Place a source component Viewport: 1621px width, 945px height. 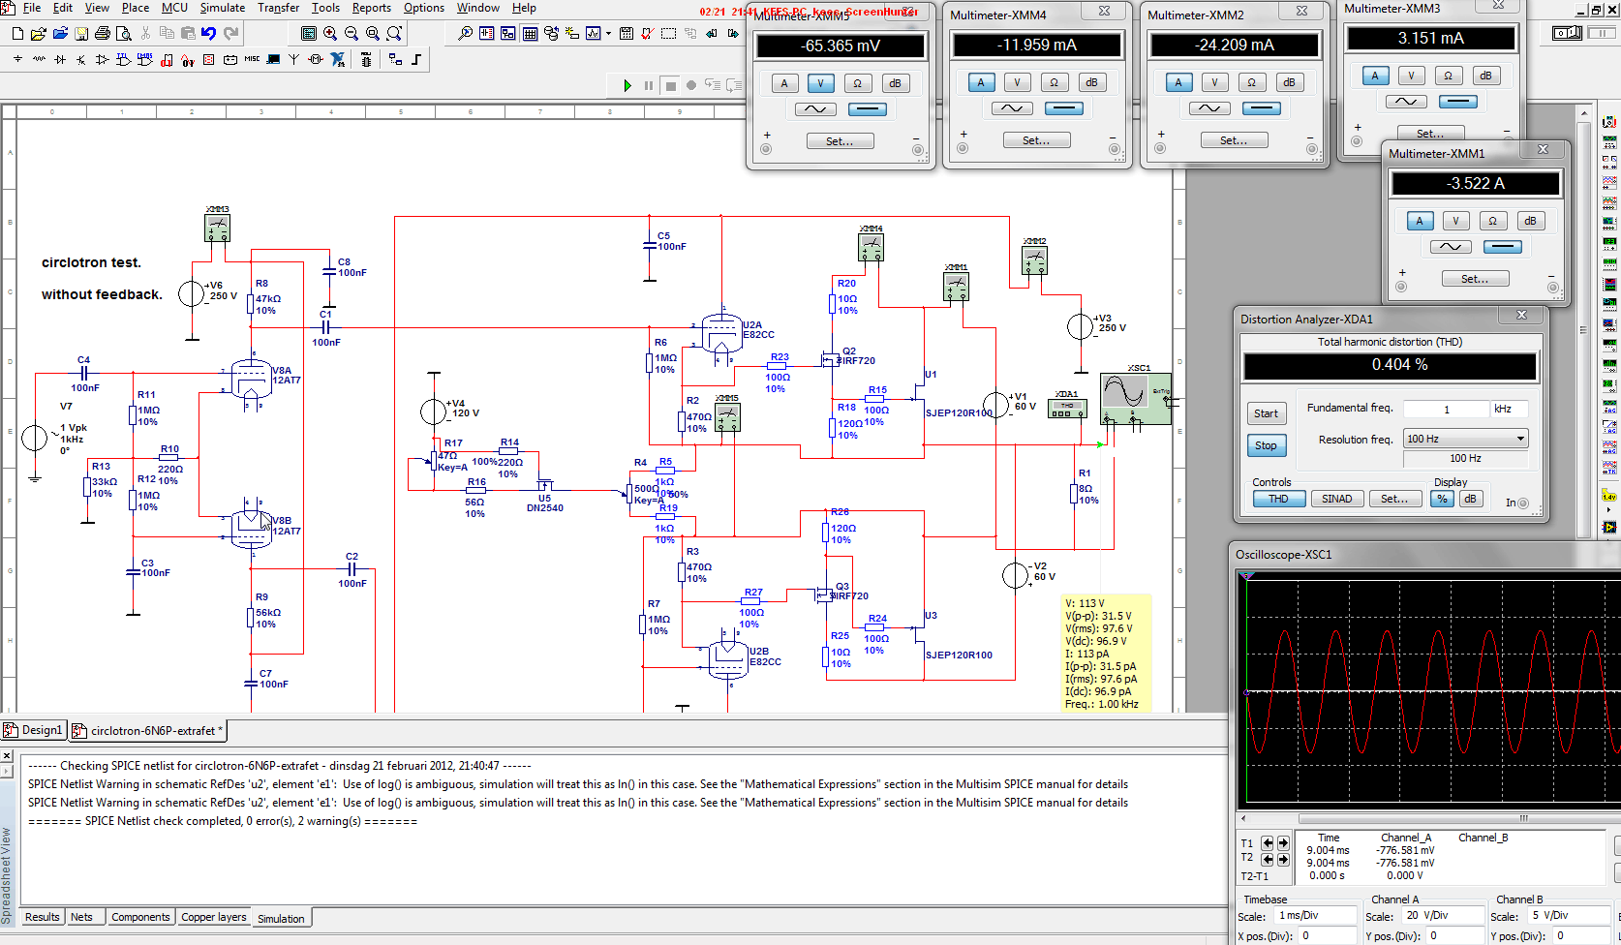(17, 59)
